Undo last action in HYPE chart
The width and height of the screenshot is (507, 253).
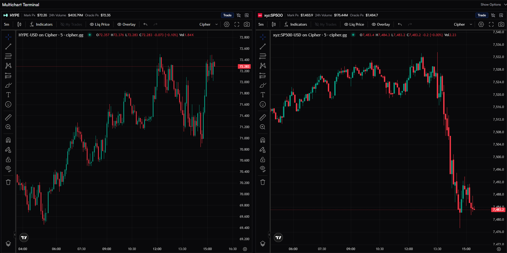click(146, 25)
